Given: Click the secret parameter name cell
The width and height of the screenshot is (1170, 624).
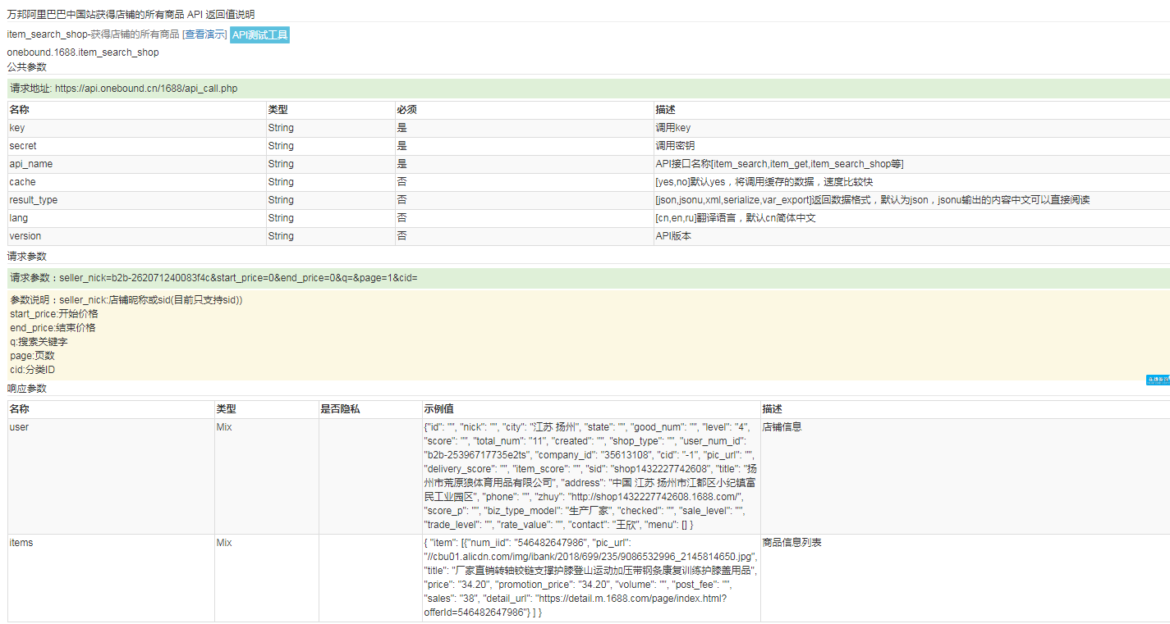Looking at the screenshot, I should (x=137, y=146).
